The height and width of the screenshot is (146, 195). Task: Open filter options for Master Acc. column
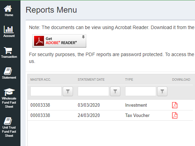[x=68, y=92]
